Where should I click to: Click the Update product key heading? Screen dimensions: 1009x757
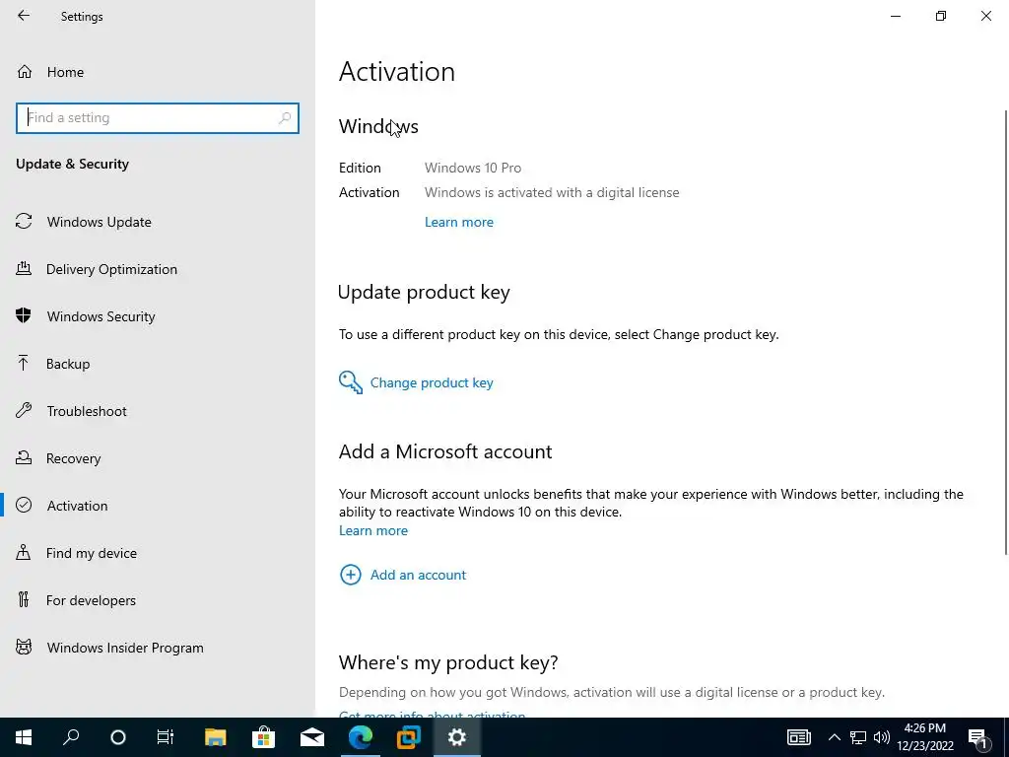click(x=424, y=292)
